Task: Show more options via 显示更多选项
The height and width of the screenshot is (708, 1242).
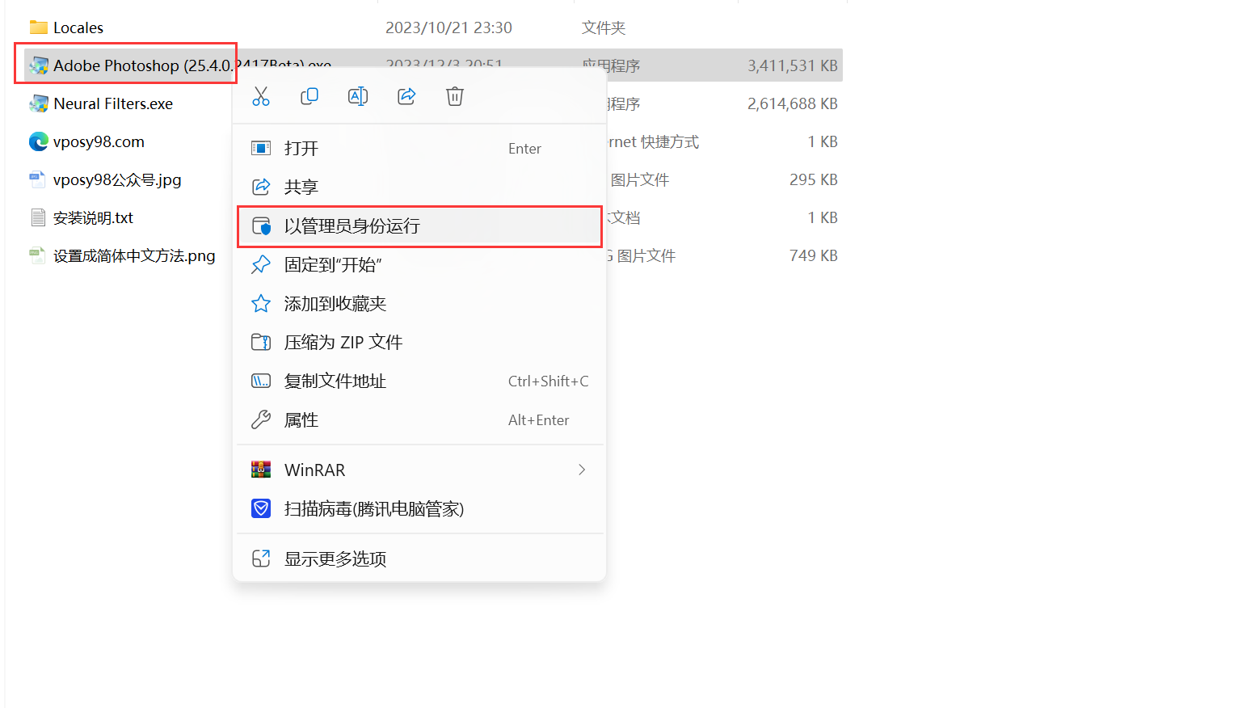Action: [335, 559]
